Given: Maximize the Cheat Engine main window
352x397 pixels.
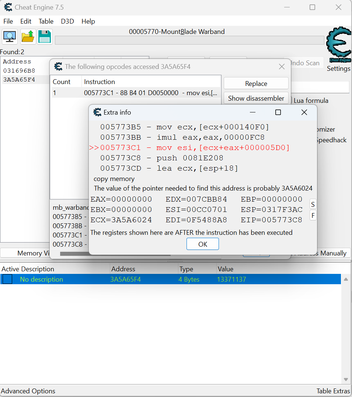Looking at the screenshot, I should pos(313,7).
